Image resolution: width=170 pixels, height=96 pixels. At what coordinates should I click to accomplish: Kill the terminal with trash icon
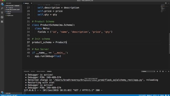click(163, 71)
